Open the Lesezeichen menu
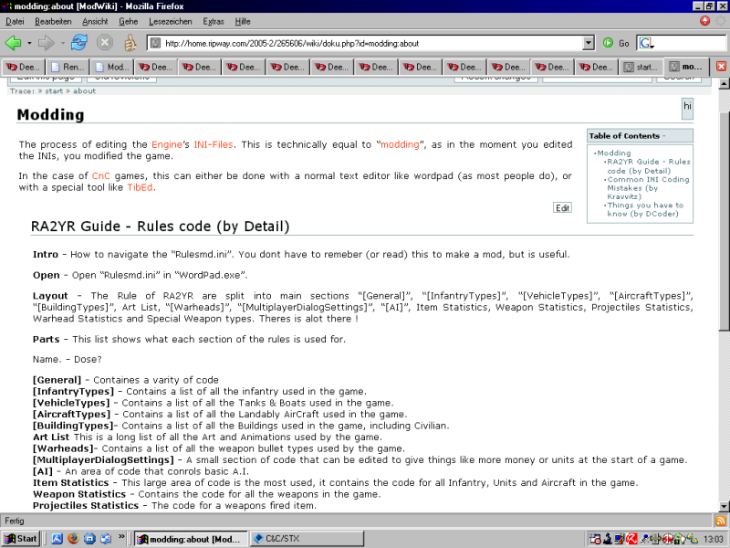 tap(171, 21)
